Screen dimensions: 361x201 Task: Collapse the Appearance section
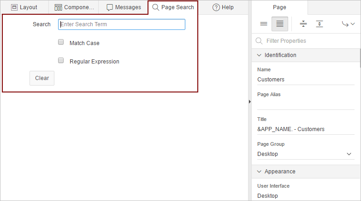pyautogui.click(x=259, y=172)
